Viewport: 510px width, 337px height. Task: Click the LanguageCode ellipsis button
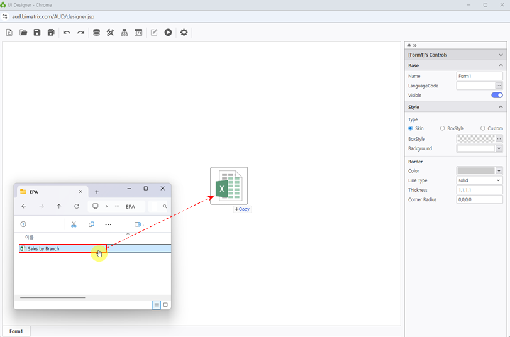click(x=499, y=86)
